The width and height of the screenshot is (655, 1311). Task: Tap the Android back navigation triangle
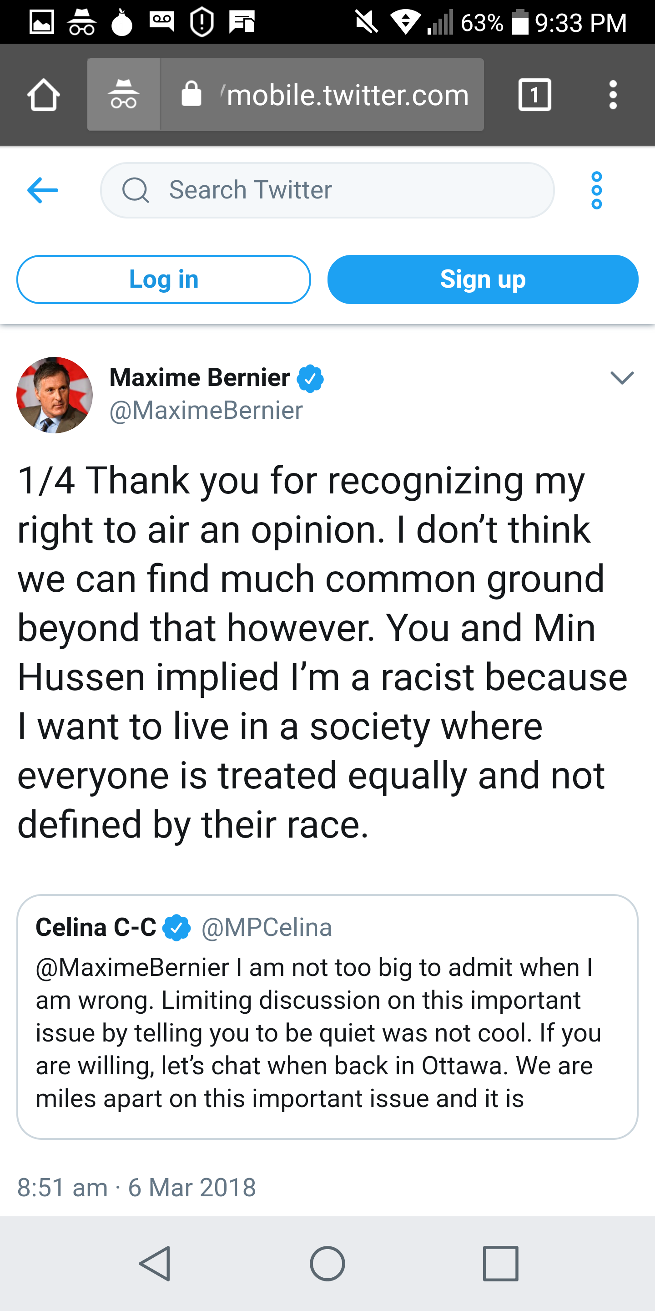point(154,1263)
